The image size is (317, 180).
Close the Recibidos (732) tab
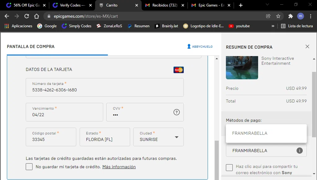[x=183, y=5]
